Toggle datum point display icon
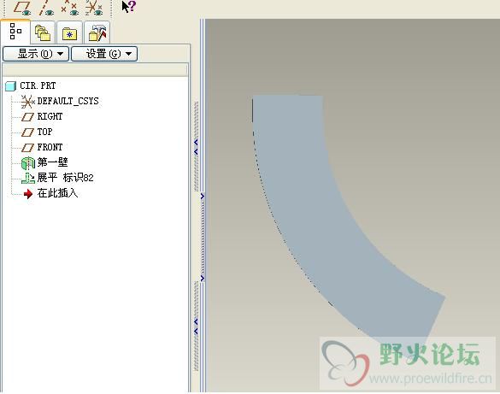This screenshot has width=500, height=394. coord(70,8)
